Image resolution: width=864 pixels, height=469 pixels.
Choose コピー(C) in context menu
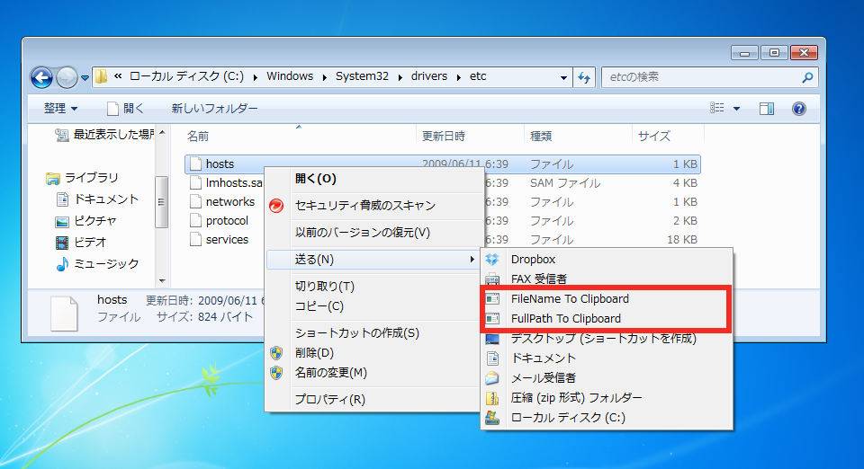coord(373,306)
